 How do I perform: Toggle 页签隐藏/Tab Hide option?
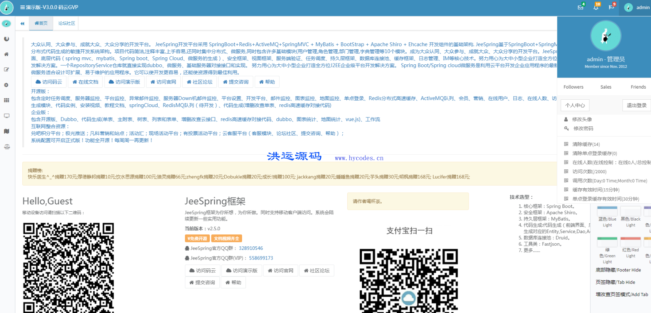point(615,282)
